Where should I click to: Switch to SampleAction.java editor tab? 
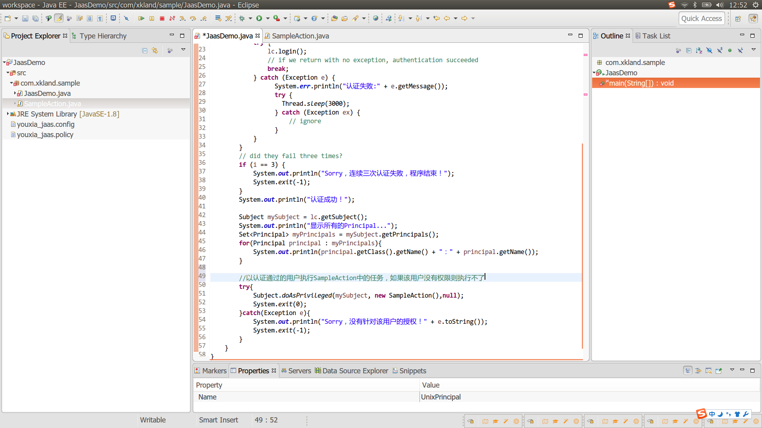pos(300,36)
